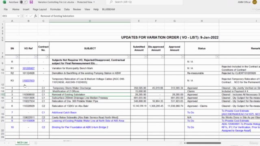Open the Status column filter dropdown
Image resolution: width=260 pixels, height=146 pixels.
[x=217, y=57]
